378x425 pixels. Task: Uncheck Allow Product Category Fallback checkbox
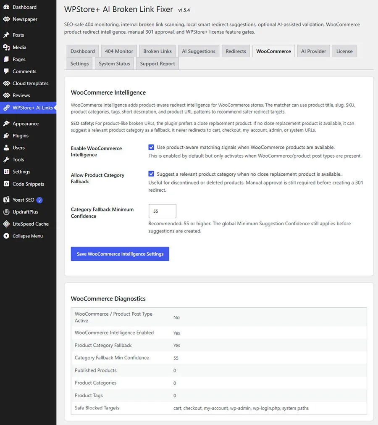coord(151,174)
